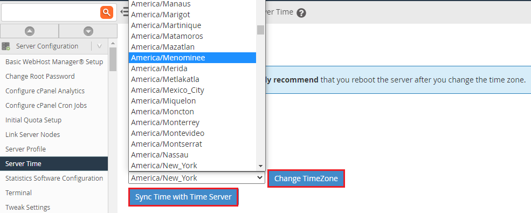Click the orange search magnifier icon
This screenshot has width=531, height=213.
pos(107,12)
